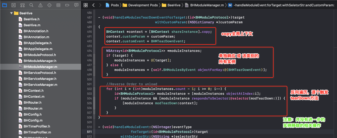Open the Symbol navigator

coord(22,5)
